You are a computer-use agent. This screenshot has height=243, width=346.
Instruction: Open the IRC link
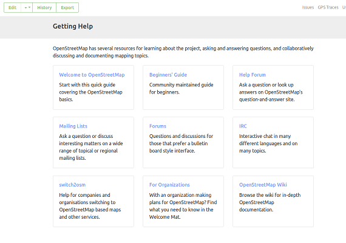243,126
